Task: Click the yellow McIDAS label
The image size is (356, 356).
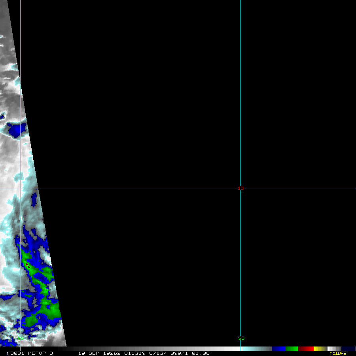Action: (x=338, y=353)
